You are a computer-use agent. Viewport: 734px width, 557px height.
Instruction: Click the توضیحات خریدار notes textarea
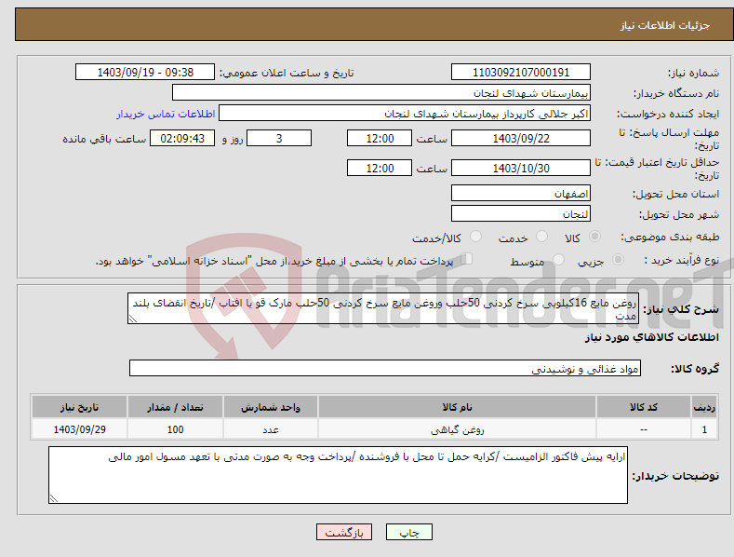pos(338,475)
